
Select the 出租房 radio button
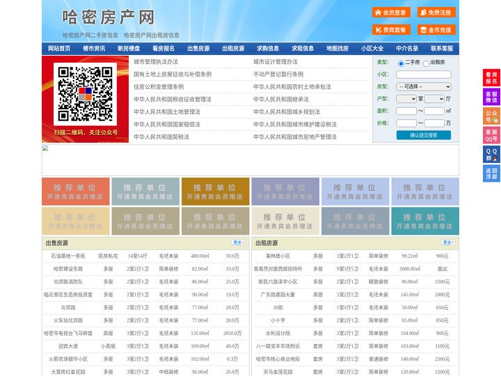tap(426, 63)
